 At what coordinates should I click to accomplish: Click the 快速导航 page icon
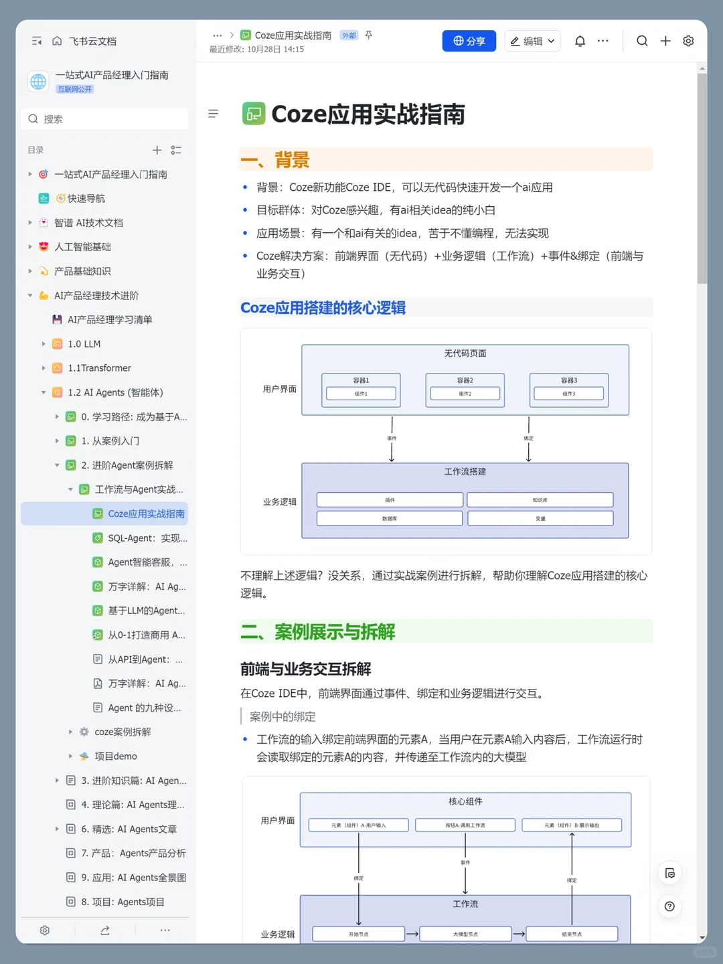point(44,198)
